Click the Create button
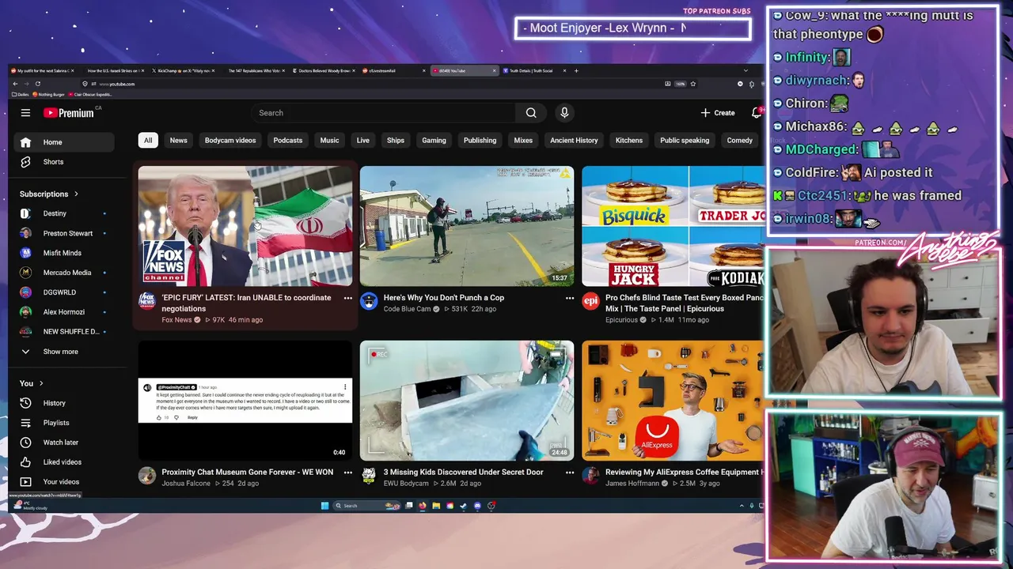Viewport: 1013px width, 569px height. 718,113
